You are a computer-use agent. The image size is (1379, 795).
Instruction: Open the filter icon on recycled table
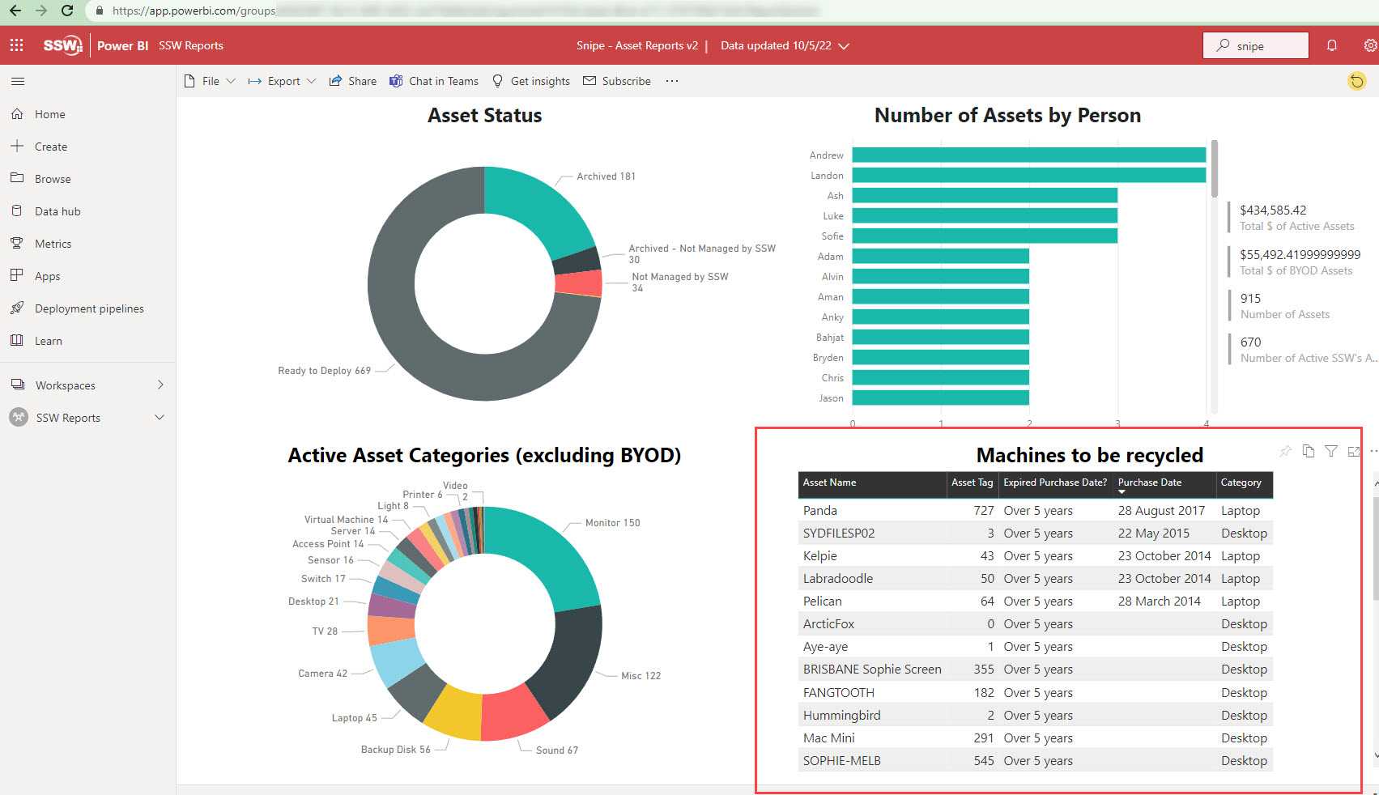(1331, 452)
